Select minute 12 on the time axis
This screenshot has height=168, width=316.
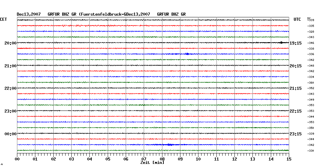234,159
